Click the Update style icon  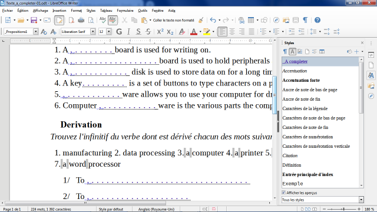pos(44,32)
